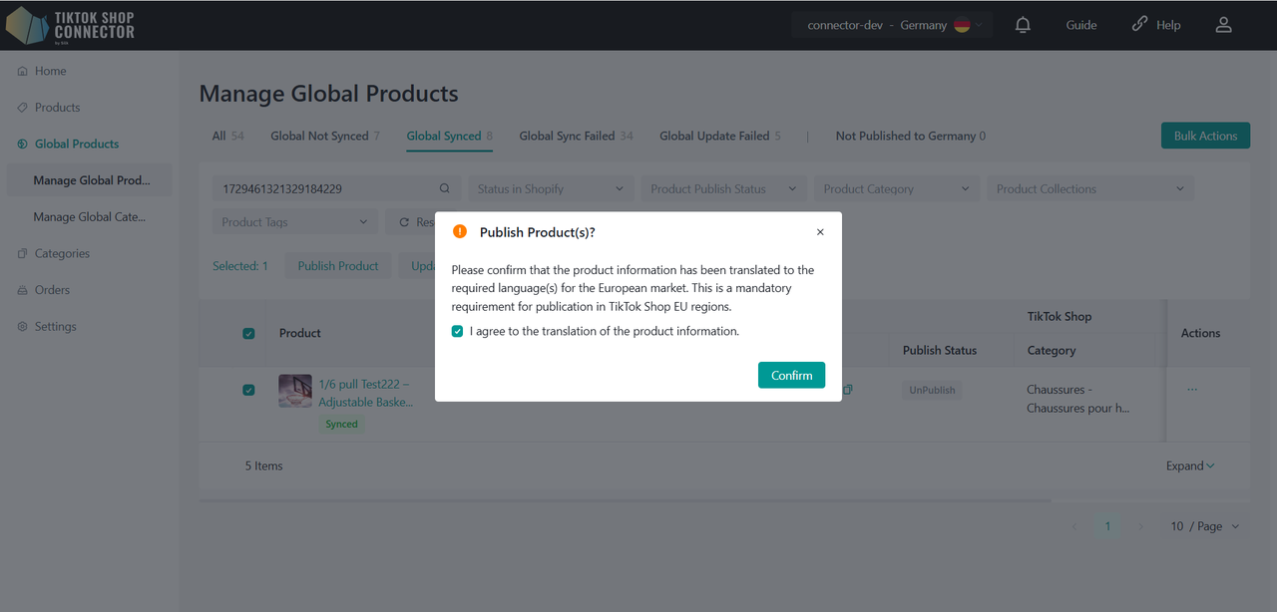Click the TikTok Shop Connector logo

[70, 25]
